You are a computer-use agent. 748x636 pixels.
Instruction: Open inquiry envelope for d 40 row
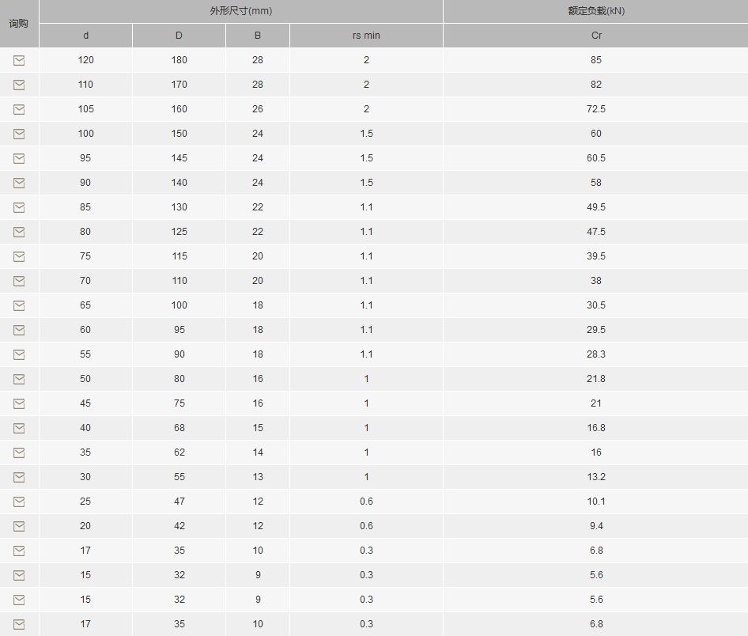coord(19,429)
